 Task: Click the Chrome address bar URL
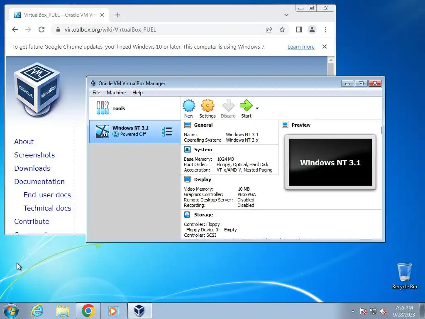pos(110,29)
